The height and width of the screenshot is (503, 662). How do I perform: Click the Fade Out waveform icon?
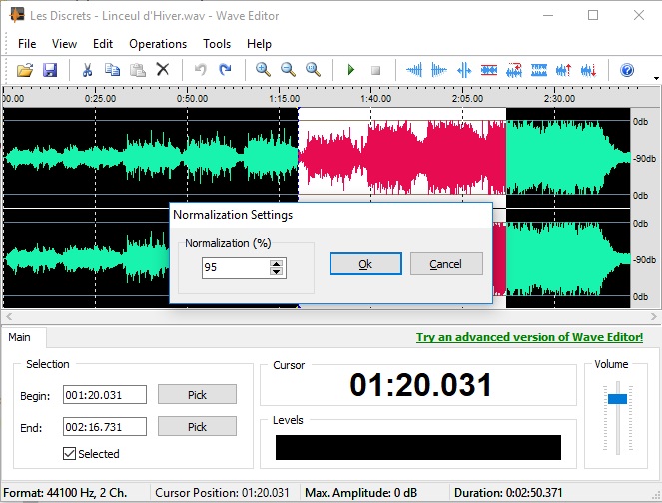pos(439,70)
